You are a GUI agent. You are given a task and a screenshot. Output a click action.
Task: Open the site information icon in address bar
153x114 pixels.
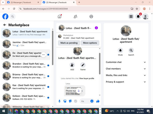pyautogui.click(x=21, y=9)
